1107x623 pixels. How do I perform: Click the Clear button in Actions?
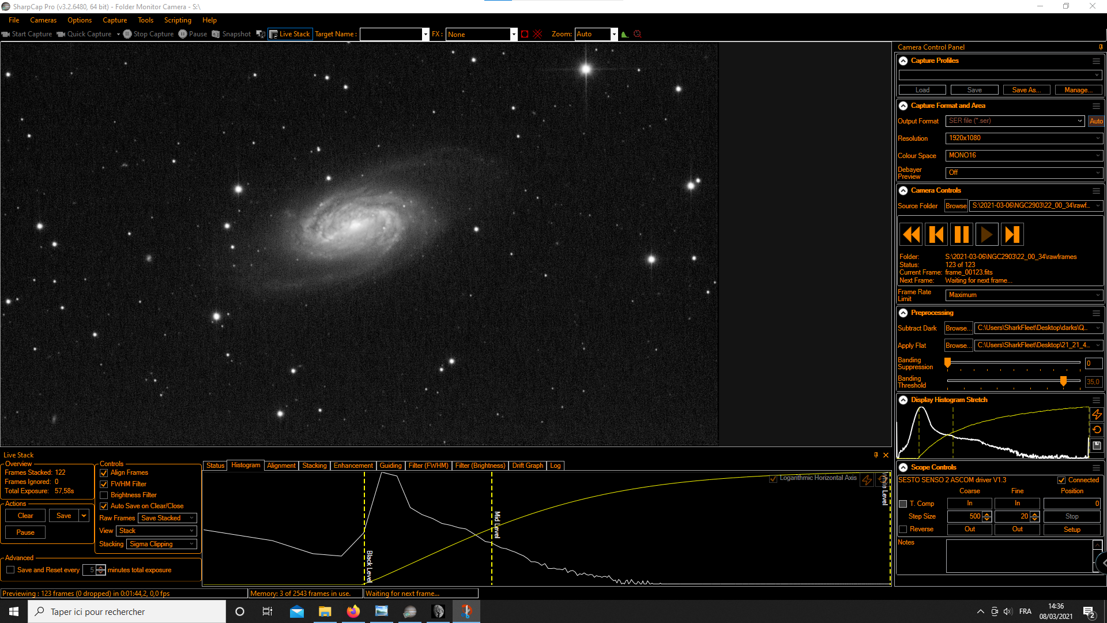click(25, 516)
